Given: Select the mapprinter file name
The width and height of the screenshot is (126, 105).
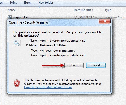Looking at the screenshot, I should [x=20, y=17].
